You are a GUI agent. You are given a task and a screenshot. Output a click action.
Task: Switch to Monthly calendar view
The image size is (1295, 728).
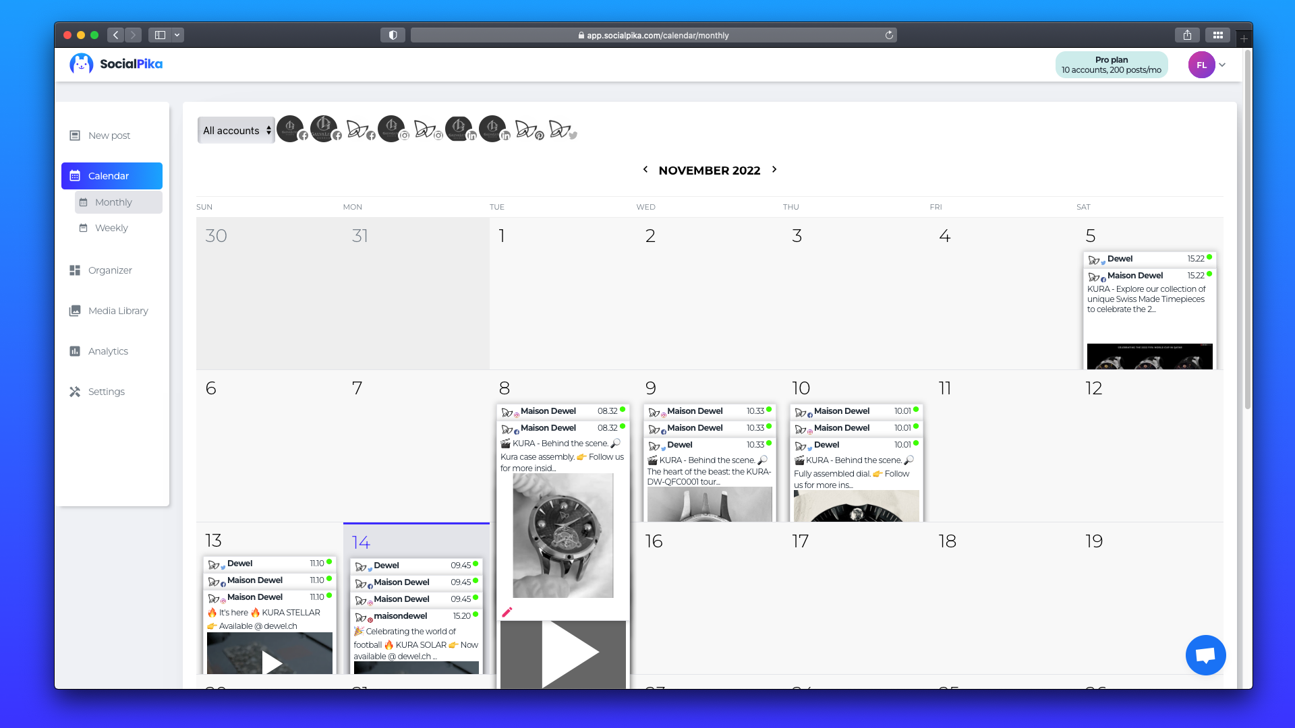point(119,202)
